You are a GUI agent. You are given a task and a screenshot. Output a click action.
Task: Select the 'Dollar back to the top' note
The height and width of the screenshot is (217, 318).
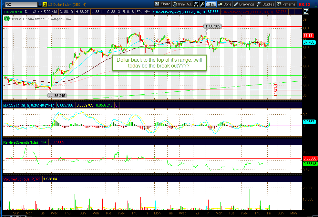coord(159,63)
